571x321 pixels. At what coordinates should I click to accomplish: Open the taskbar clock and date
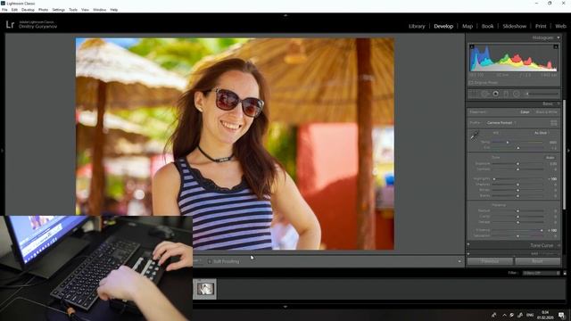pos(545,315)
